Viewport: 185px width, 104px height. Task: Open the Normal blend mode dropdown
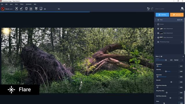pyautogui.click(x=178, y=60)
